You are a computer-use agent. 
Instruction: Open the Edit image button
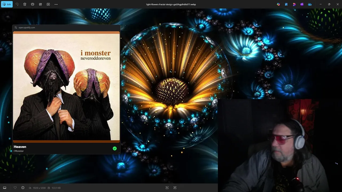(x=7, y=4)
